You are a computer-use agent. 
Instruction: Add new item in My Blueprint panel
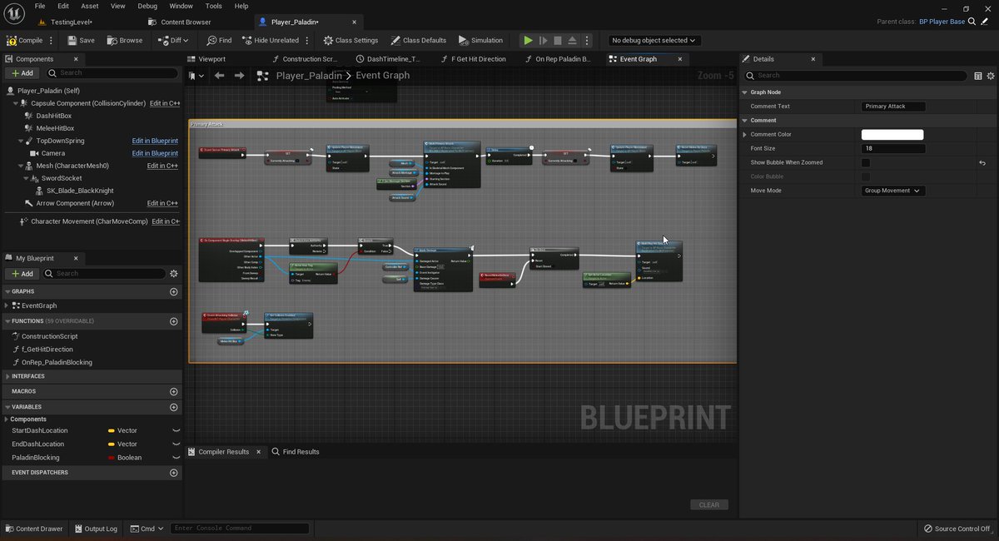point(22,273)
